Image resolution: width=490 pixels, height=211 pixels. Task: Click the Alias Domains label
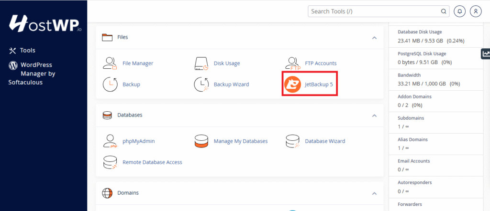tap(412, 139)
